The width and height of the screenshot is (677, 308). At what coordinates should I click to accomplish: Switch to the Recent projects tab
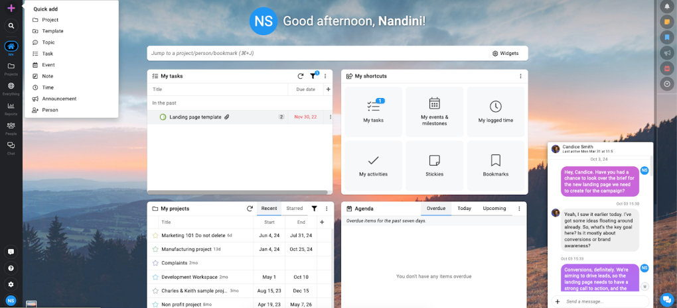[x=269, y=209]
